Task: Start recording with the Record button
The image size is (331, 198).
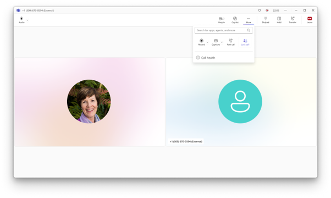Action: point(201,42)
